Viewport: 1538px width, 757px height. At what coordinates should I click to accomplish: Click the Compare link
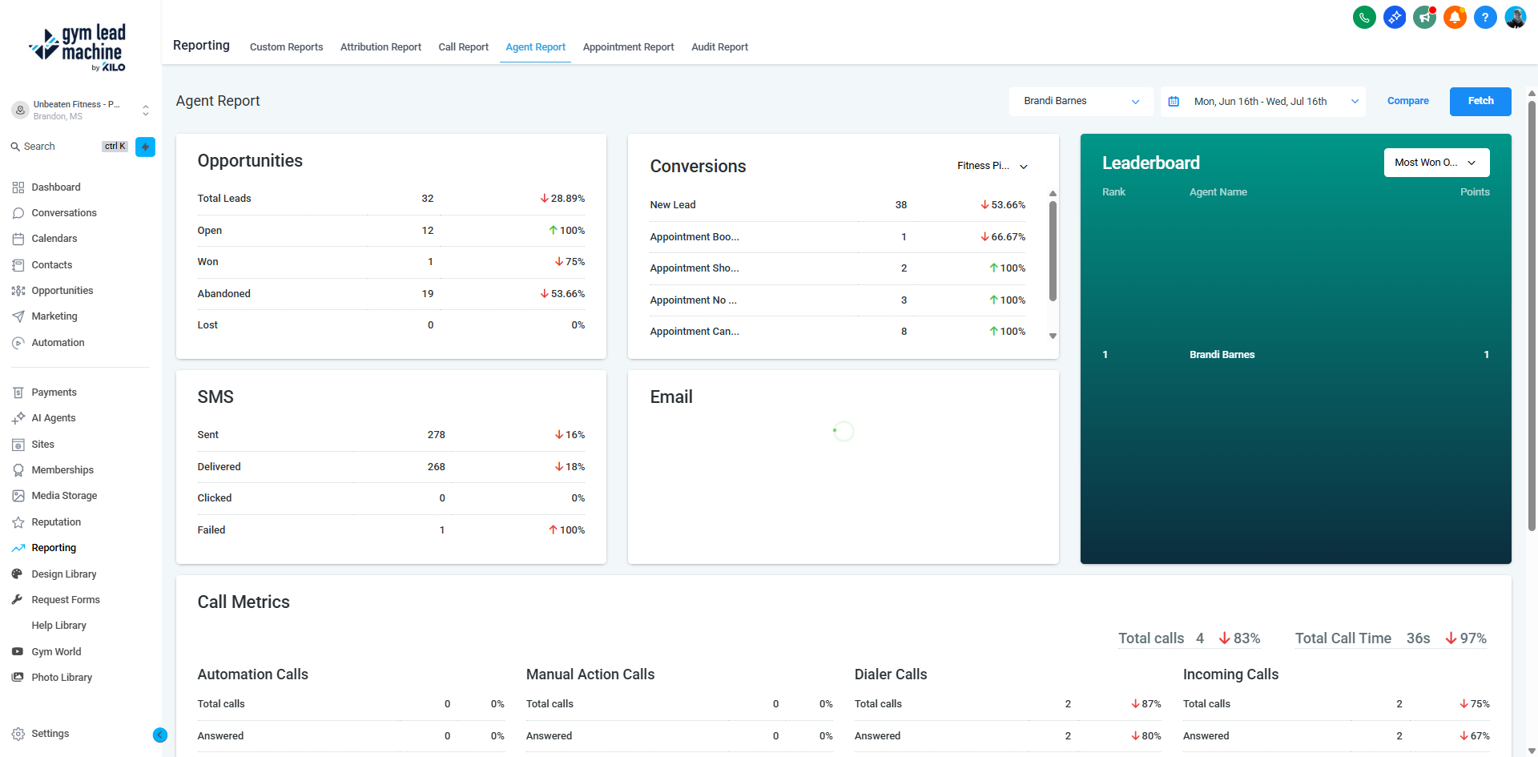(1407, 101)
